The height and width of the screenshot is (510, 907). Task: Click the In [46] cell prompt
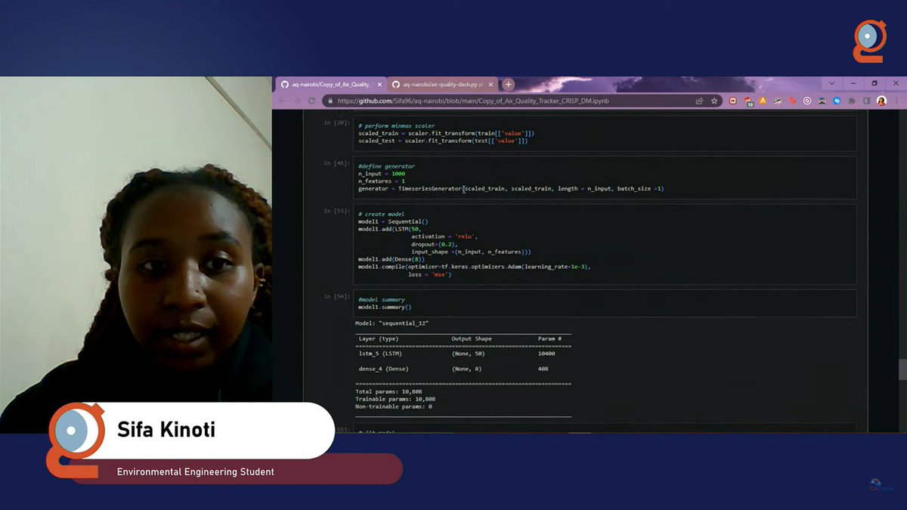(336, 162)
